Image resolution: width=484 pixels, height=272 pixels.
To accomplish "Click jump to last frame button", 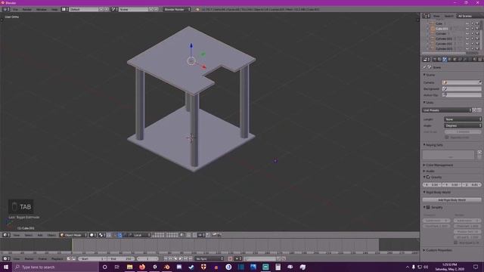I will click(x=191, y=258).
